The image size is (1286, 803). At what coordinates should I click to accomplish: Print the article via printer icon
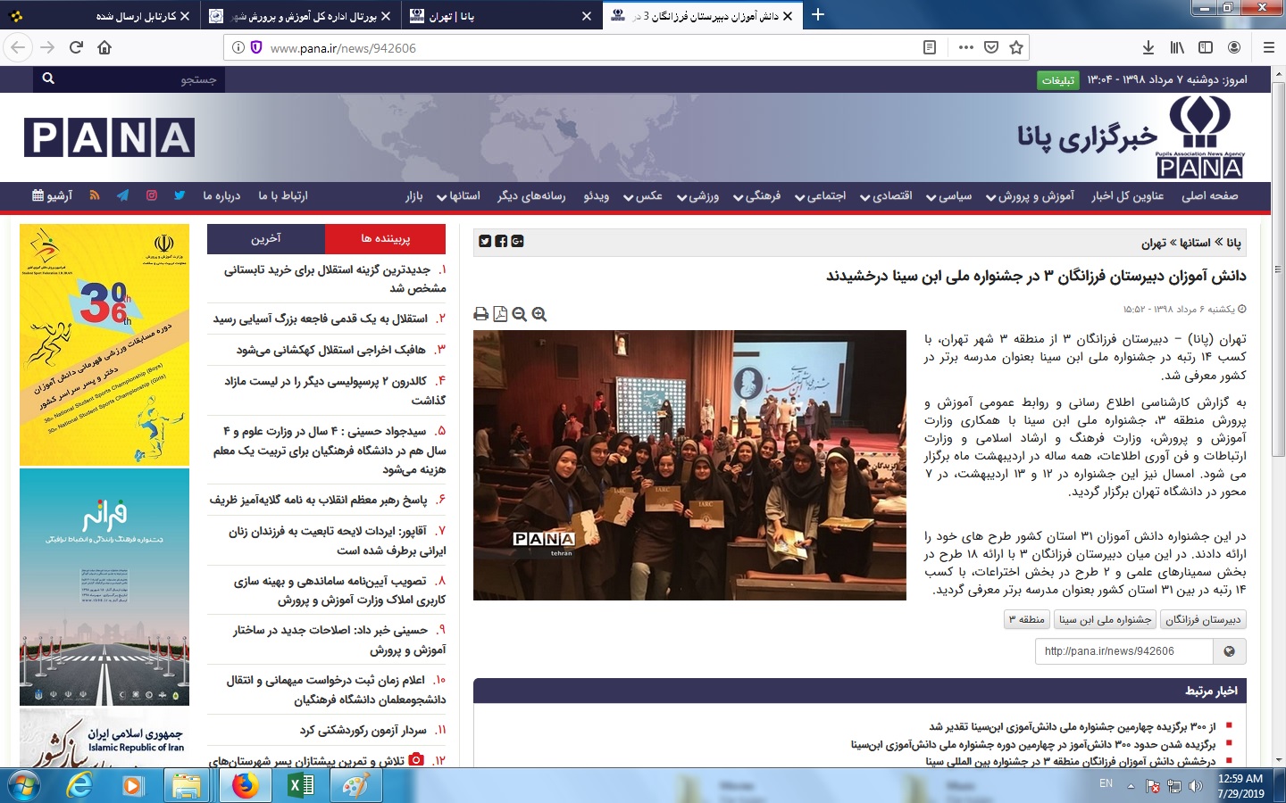point(481,314)
